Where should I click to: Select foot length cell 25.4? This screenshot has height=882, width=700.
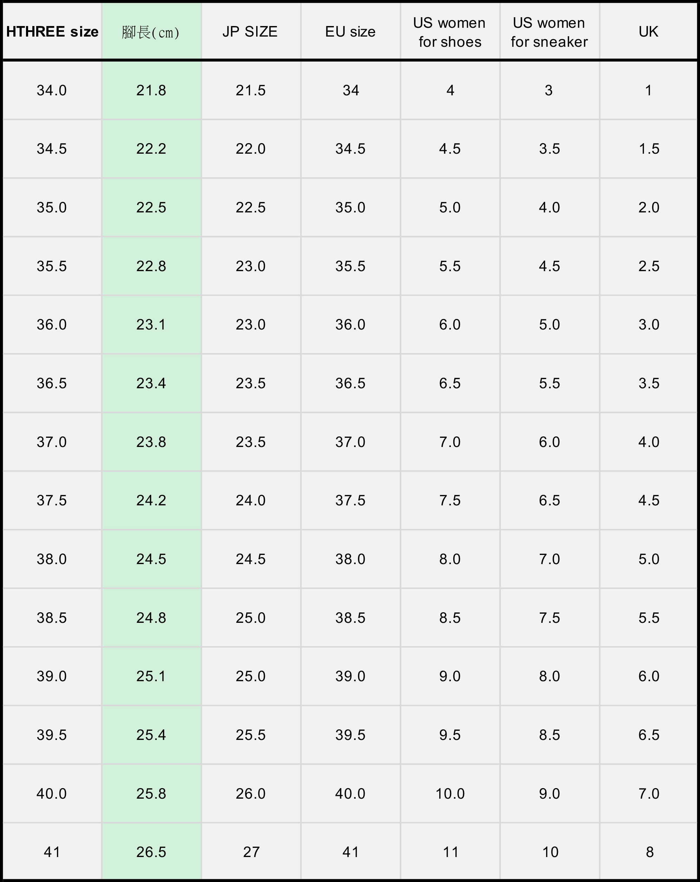151,735
